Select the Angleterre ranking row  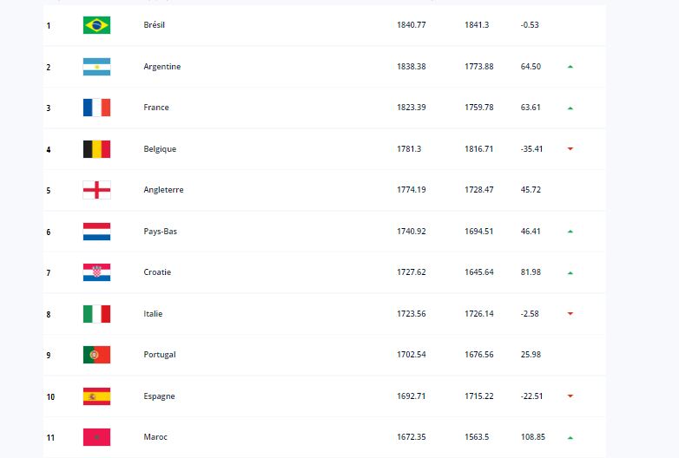pyautogui.click(x=325, y=190)
